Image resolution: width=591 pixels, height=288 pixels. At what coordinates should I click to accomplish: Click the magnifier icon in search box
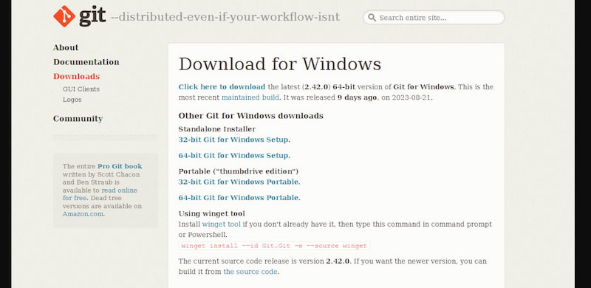372,17
